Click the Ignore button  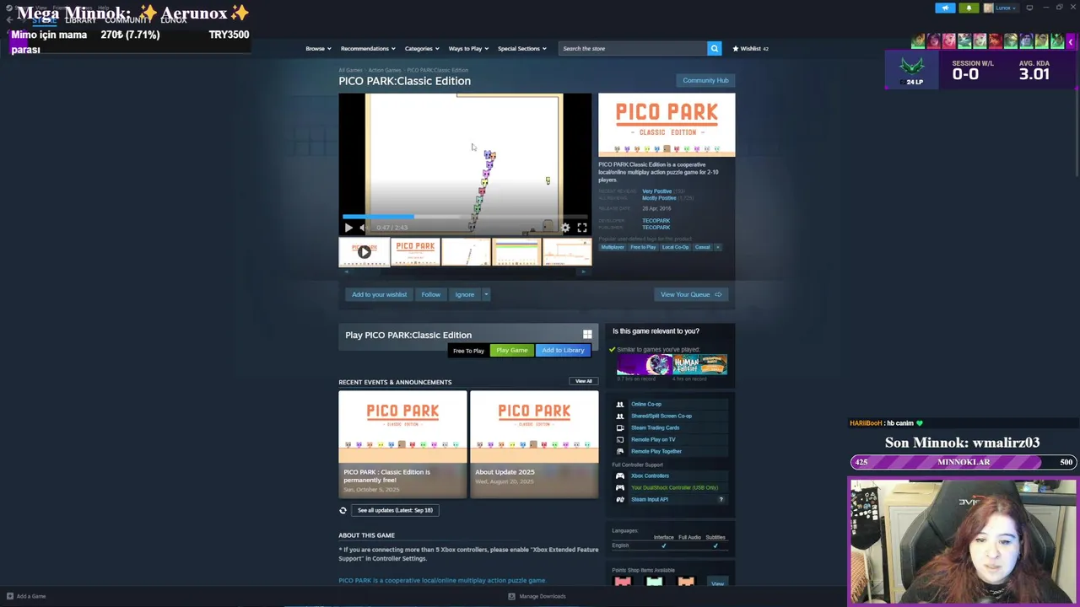(x=464, y=294)
